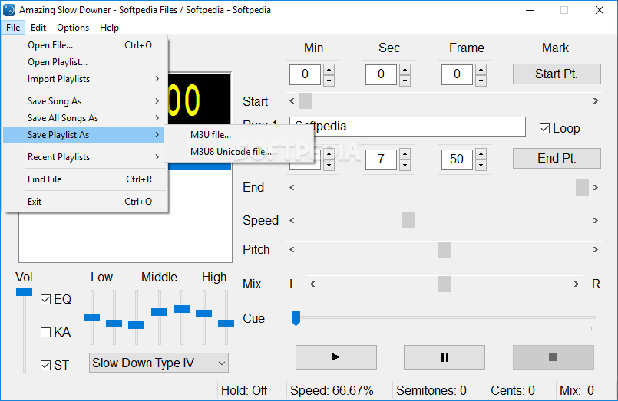Decrease the start Sec spinner value
The width and height of the screenshot is (618, 401).
pyautogui.click(x=405, y=81)
